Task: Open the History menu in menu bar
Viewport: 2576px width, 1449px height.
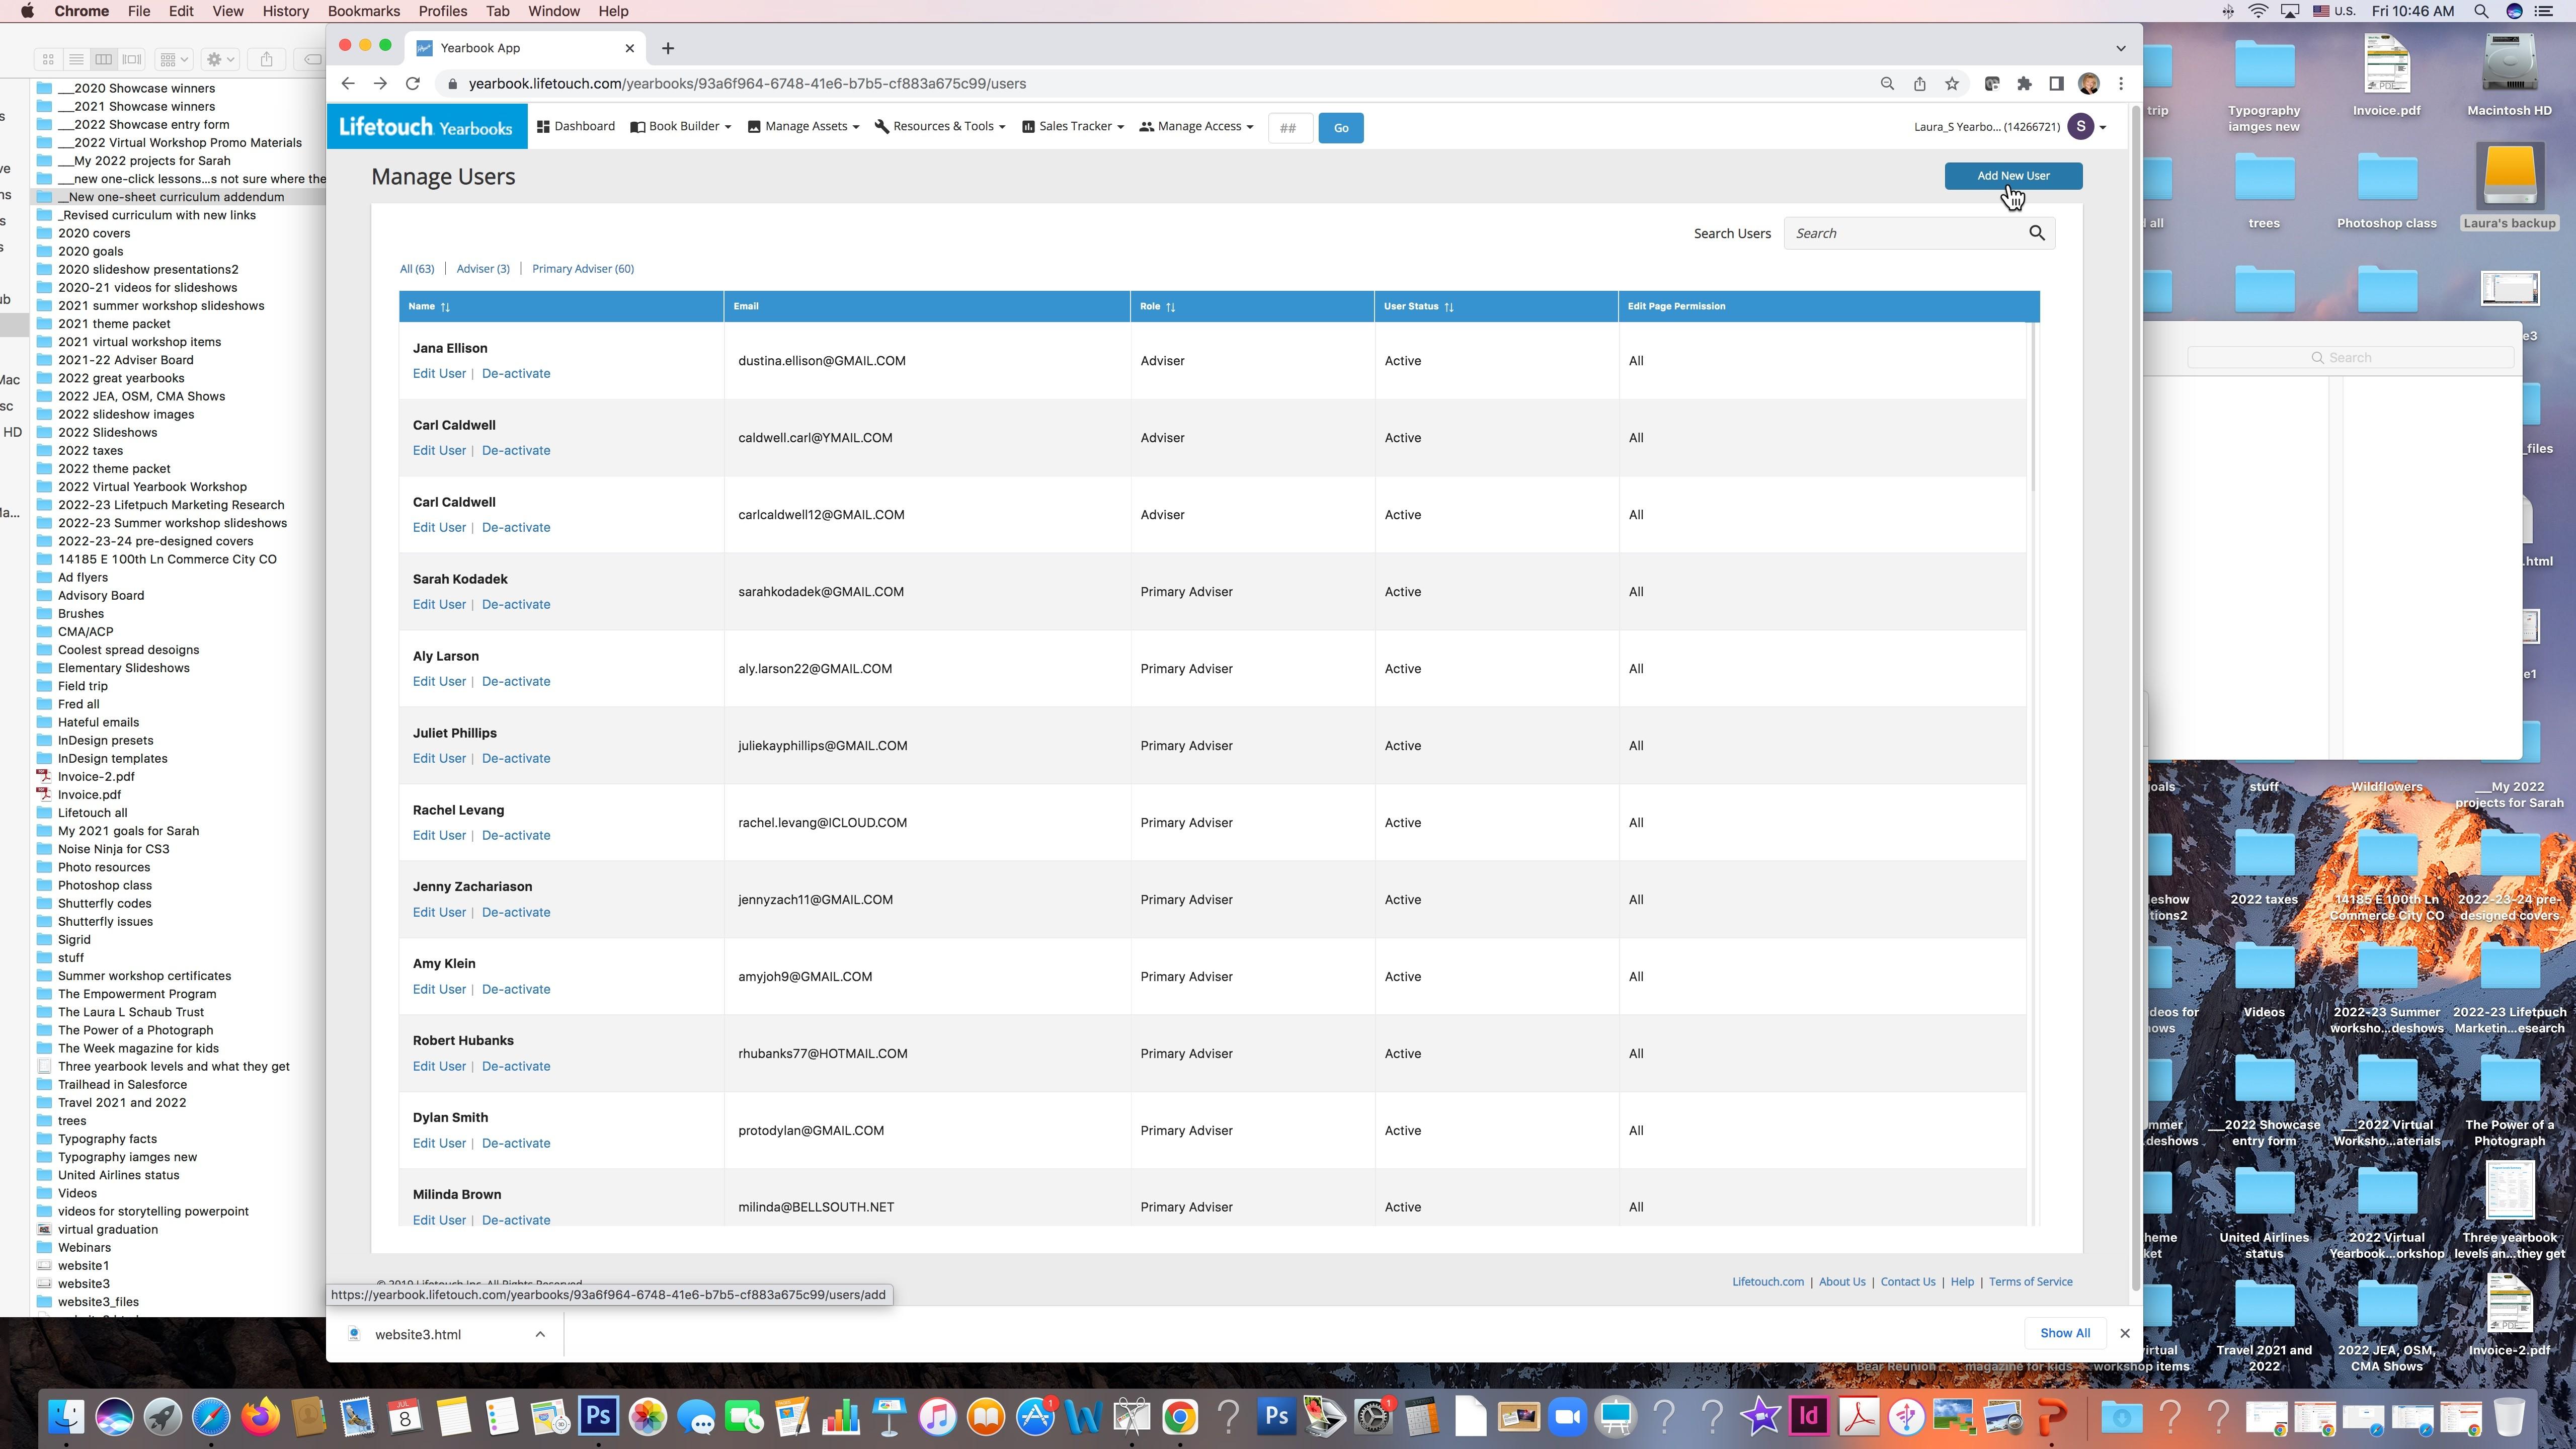Action: pyautogui.click(x=285, y=11)
